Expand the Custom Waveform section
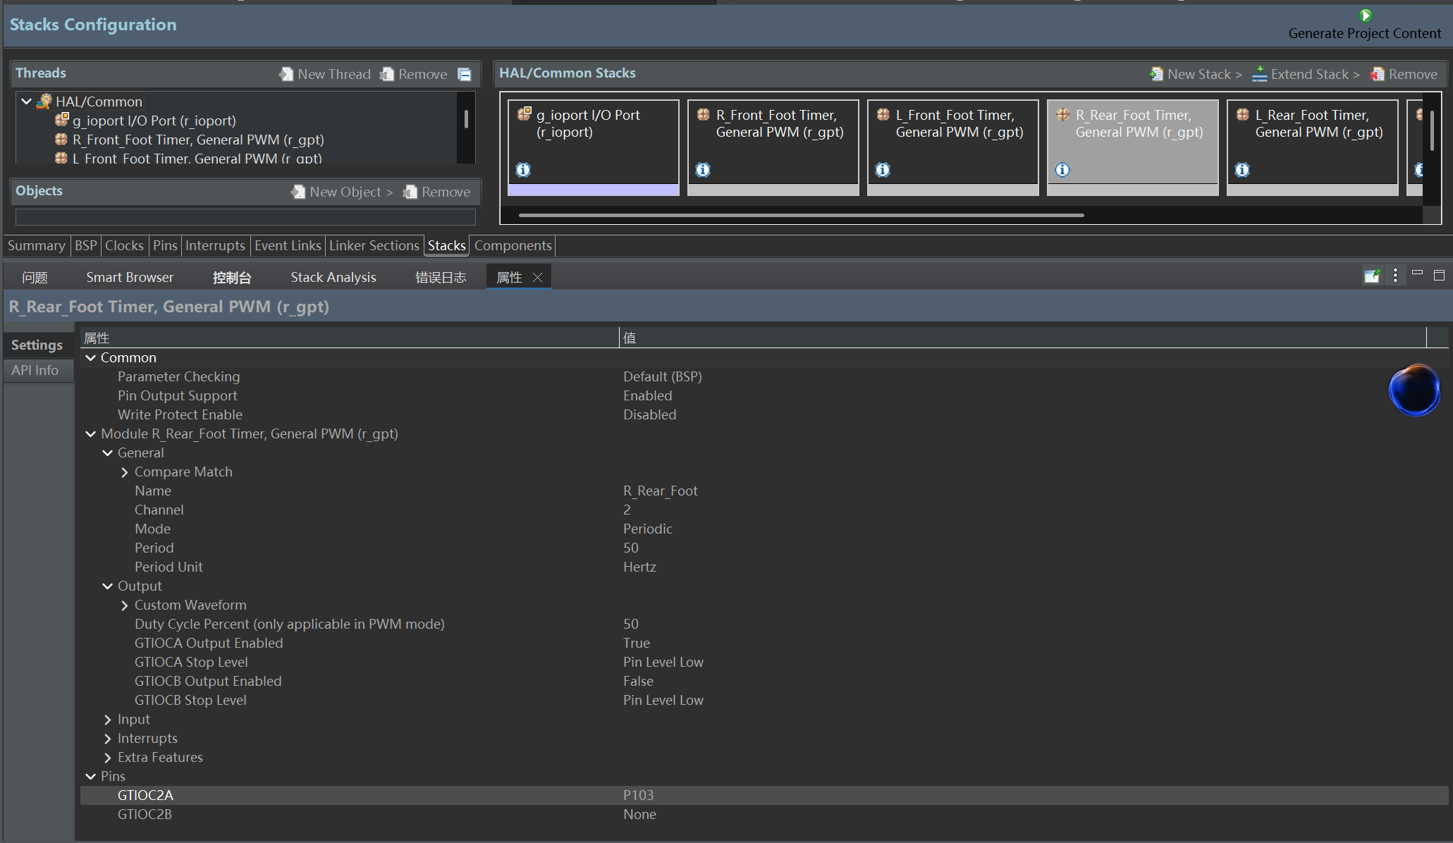 coord(125,605)
